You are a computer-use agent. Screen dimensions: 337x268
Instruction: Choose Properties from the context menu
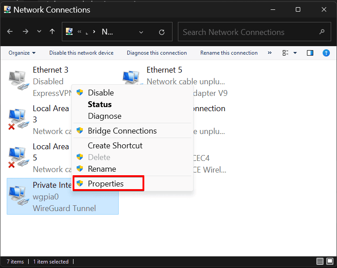(106, 184)
